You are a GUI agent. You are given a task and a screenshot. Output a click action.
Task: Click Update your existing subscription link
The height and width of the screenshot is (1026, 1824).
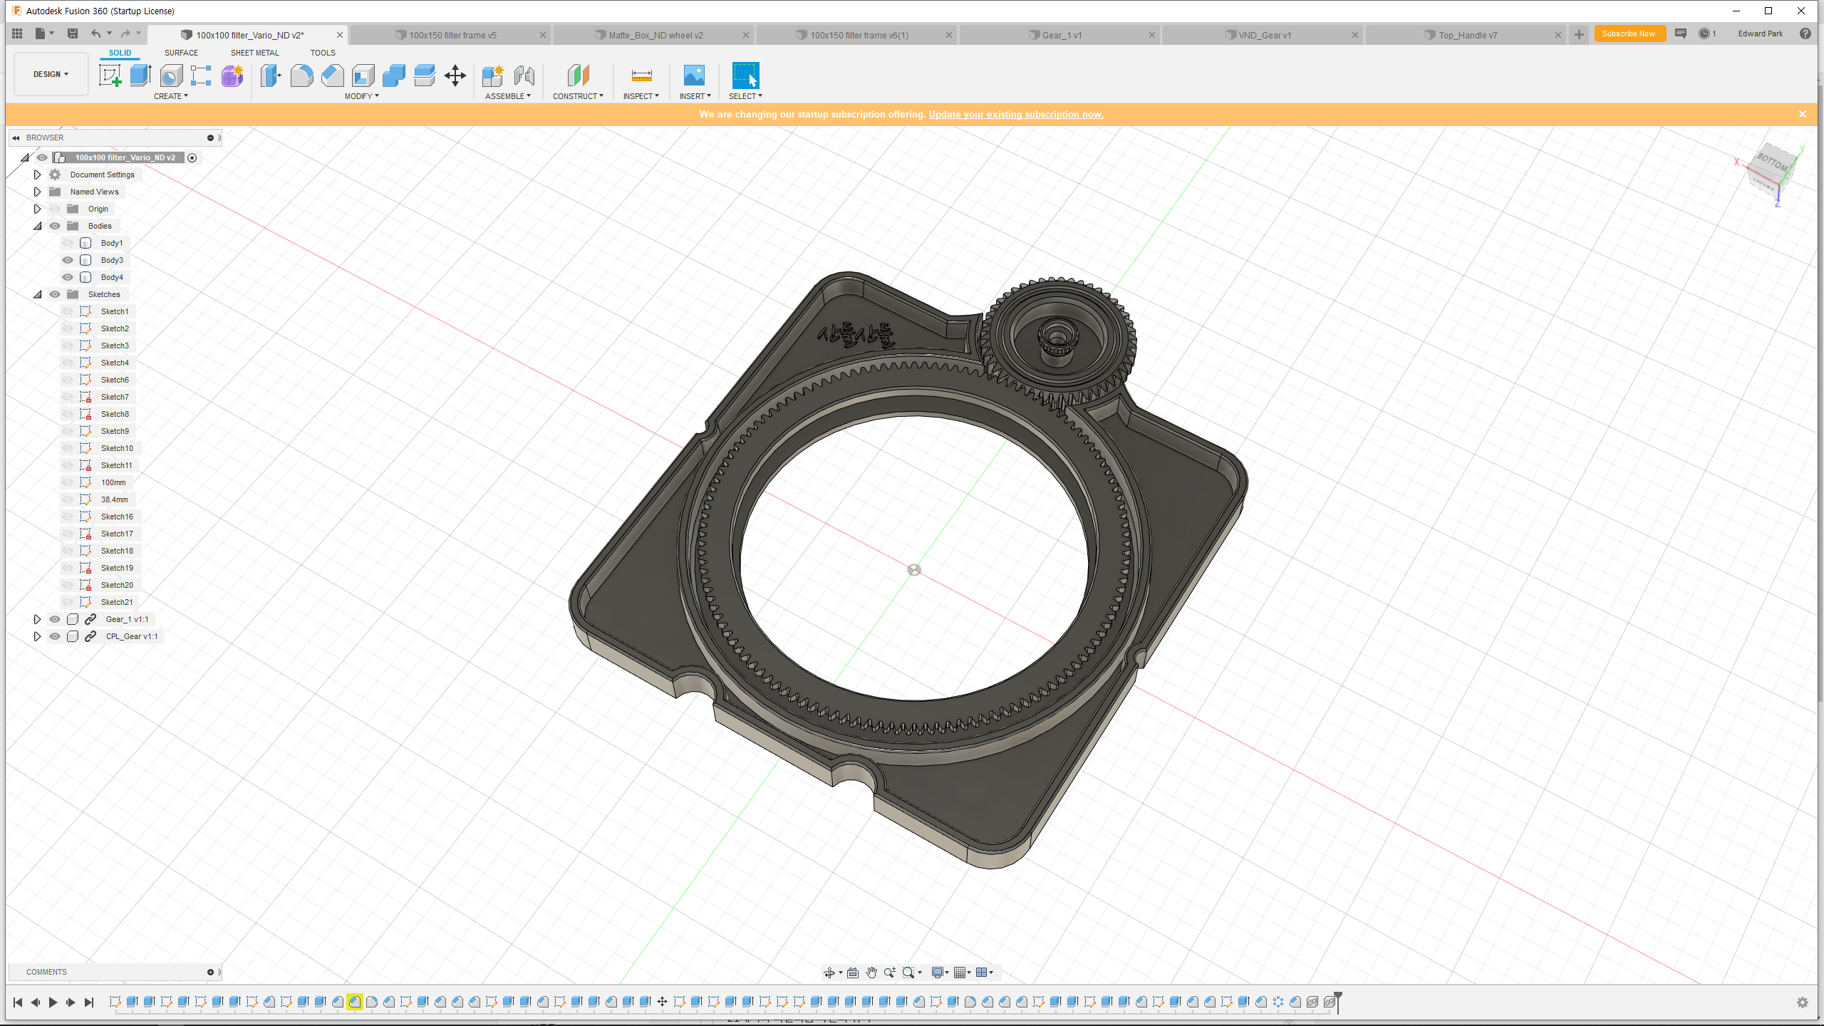tap(1016, 114)
